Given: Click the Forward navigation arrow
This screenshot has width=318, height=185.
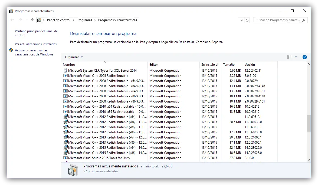Looking at the screenshot, I should 20,20.
